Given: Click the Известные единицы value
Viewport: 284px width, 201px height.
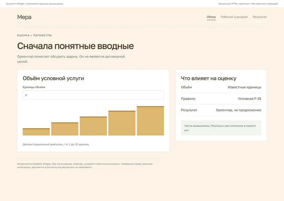Looking at the screenshot, I should [245, 87].
